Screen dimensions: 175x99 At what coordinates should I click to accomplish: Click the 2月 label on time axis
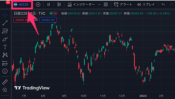tap(161, 96)
